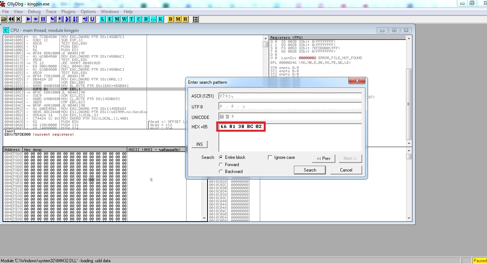Open an executable with the folder icon

(4, 19)
